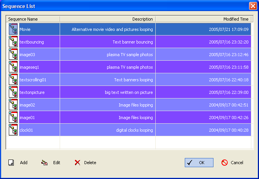The width and height of the screenshot is (259, 179).
Task: Click the sequence icon beside image01
Action: click(13, 117)
